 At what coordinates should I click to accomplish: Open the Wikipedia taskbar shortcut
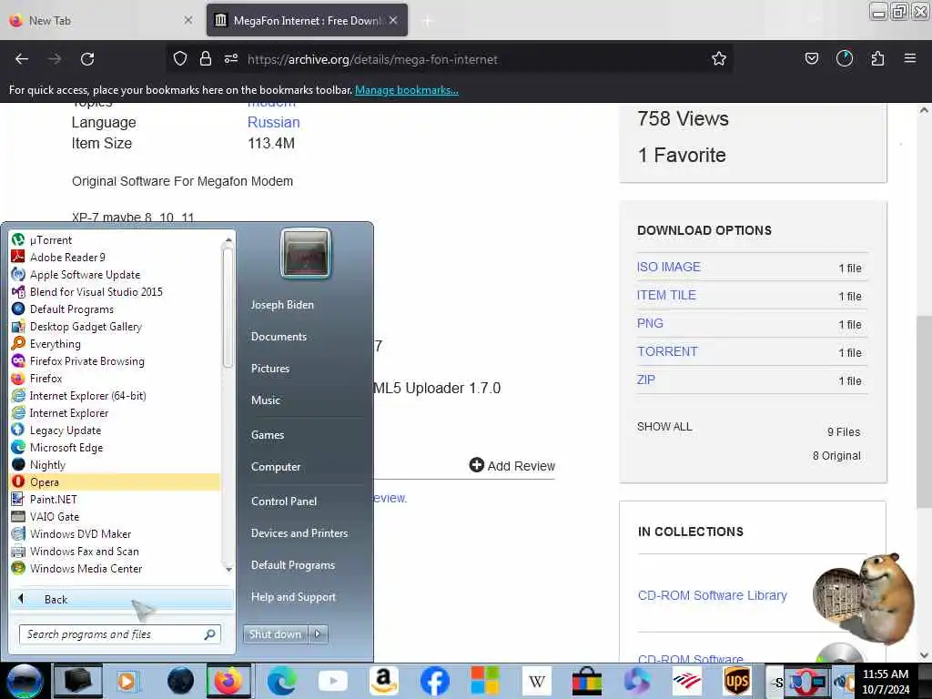[x=537, y=681]
